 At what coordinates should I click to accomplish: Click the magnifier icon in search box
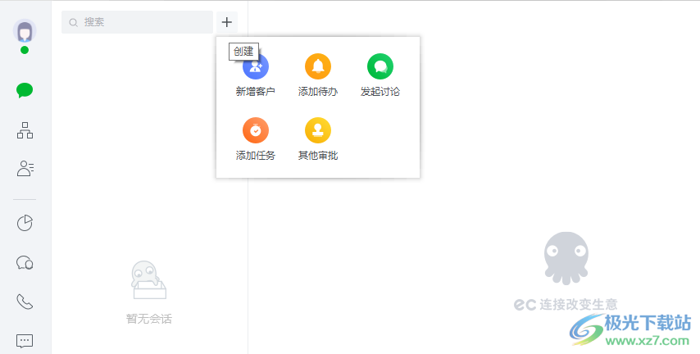pyautogui.click(x=73, y=22)
